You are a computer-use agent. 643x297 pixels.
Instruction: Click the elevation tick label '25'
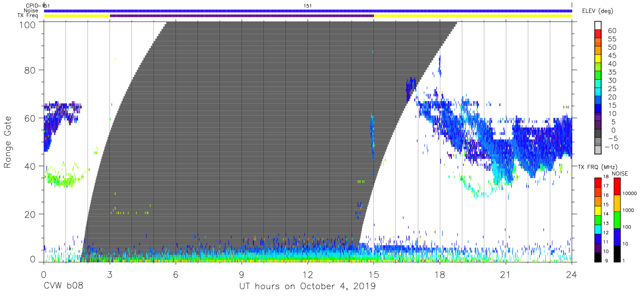[612, 89]
